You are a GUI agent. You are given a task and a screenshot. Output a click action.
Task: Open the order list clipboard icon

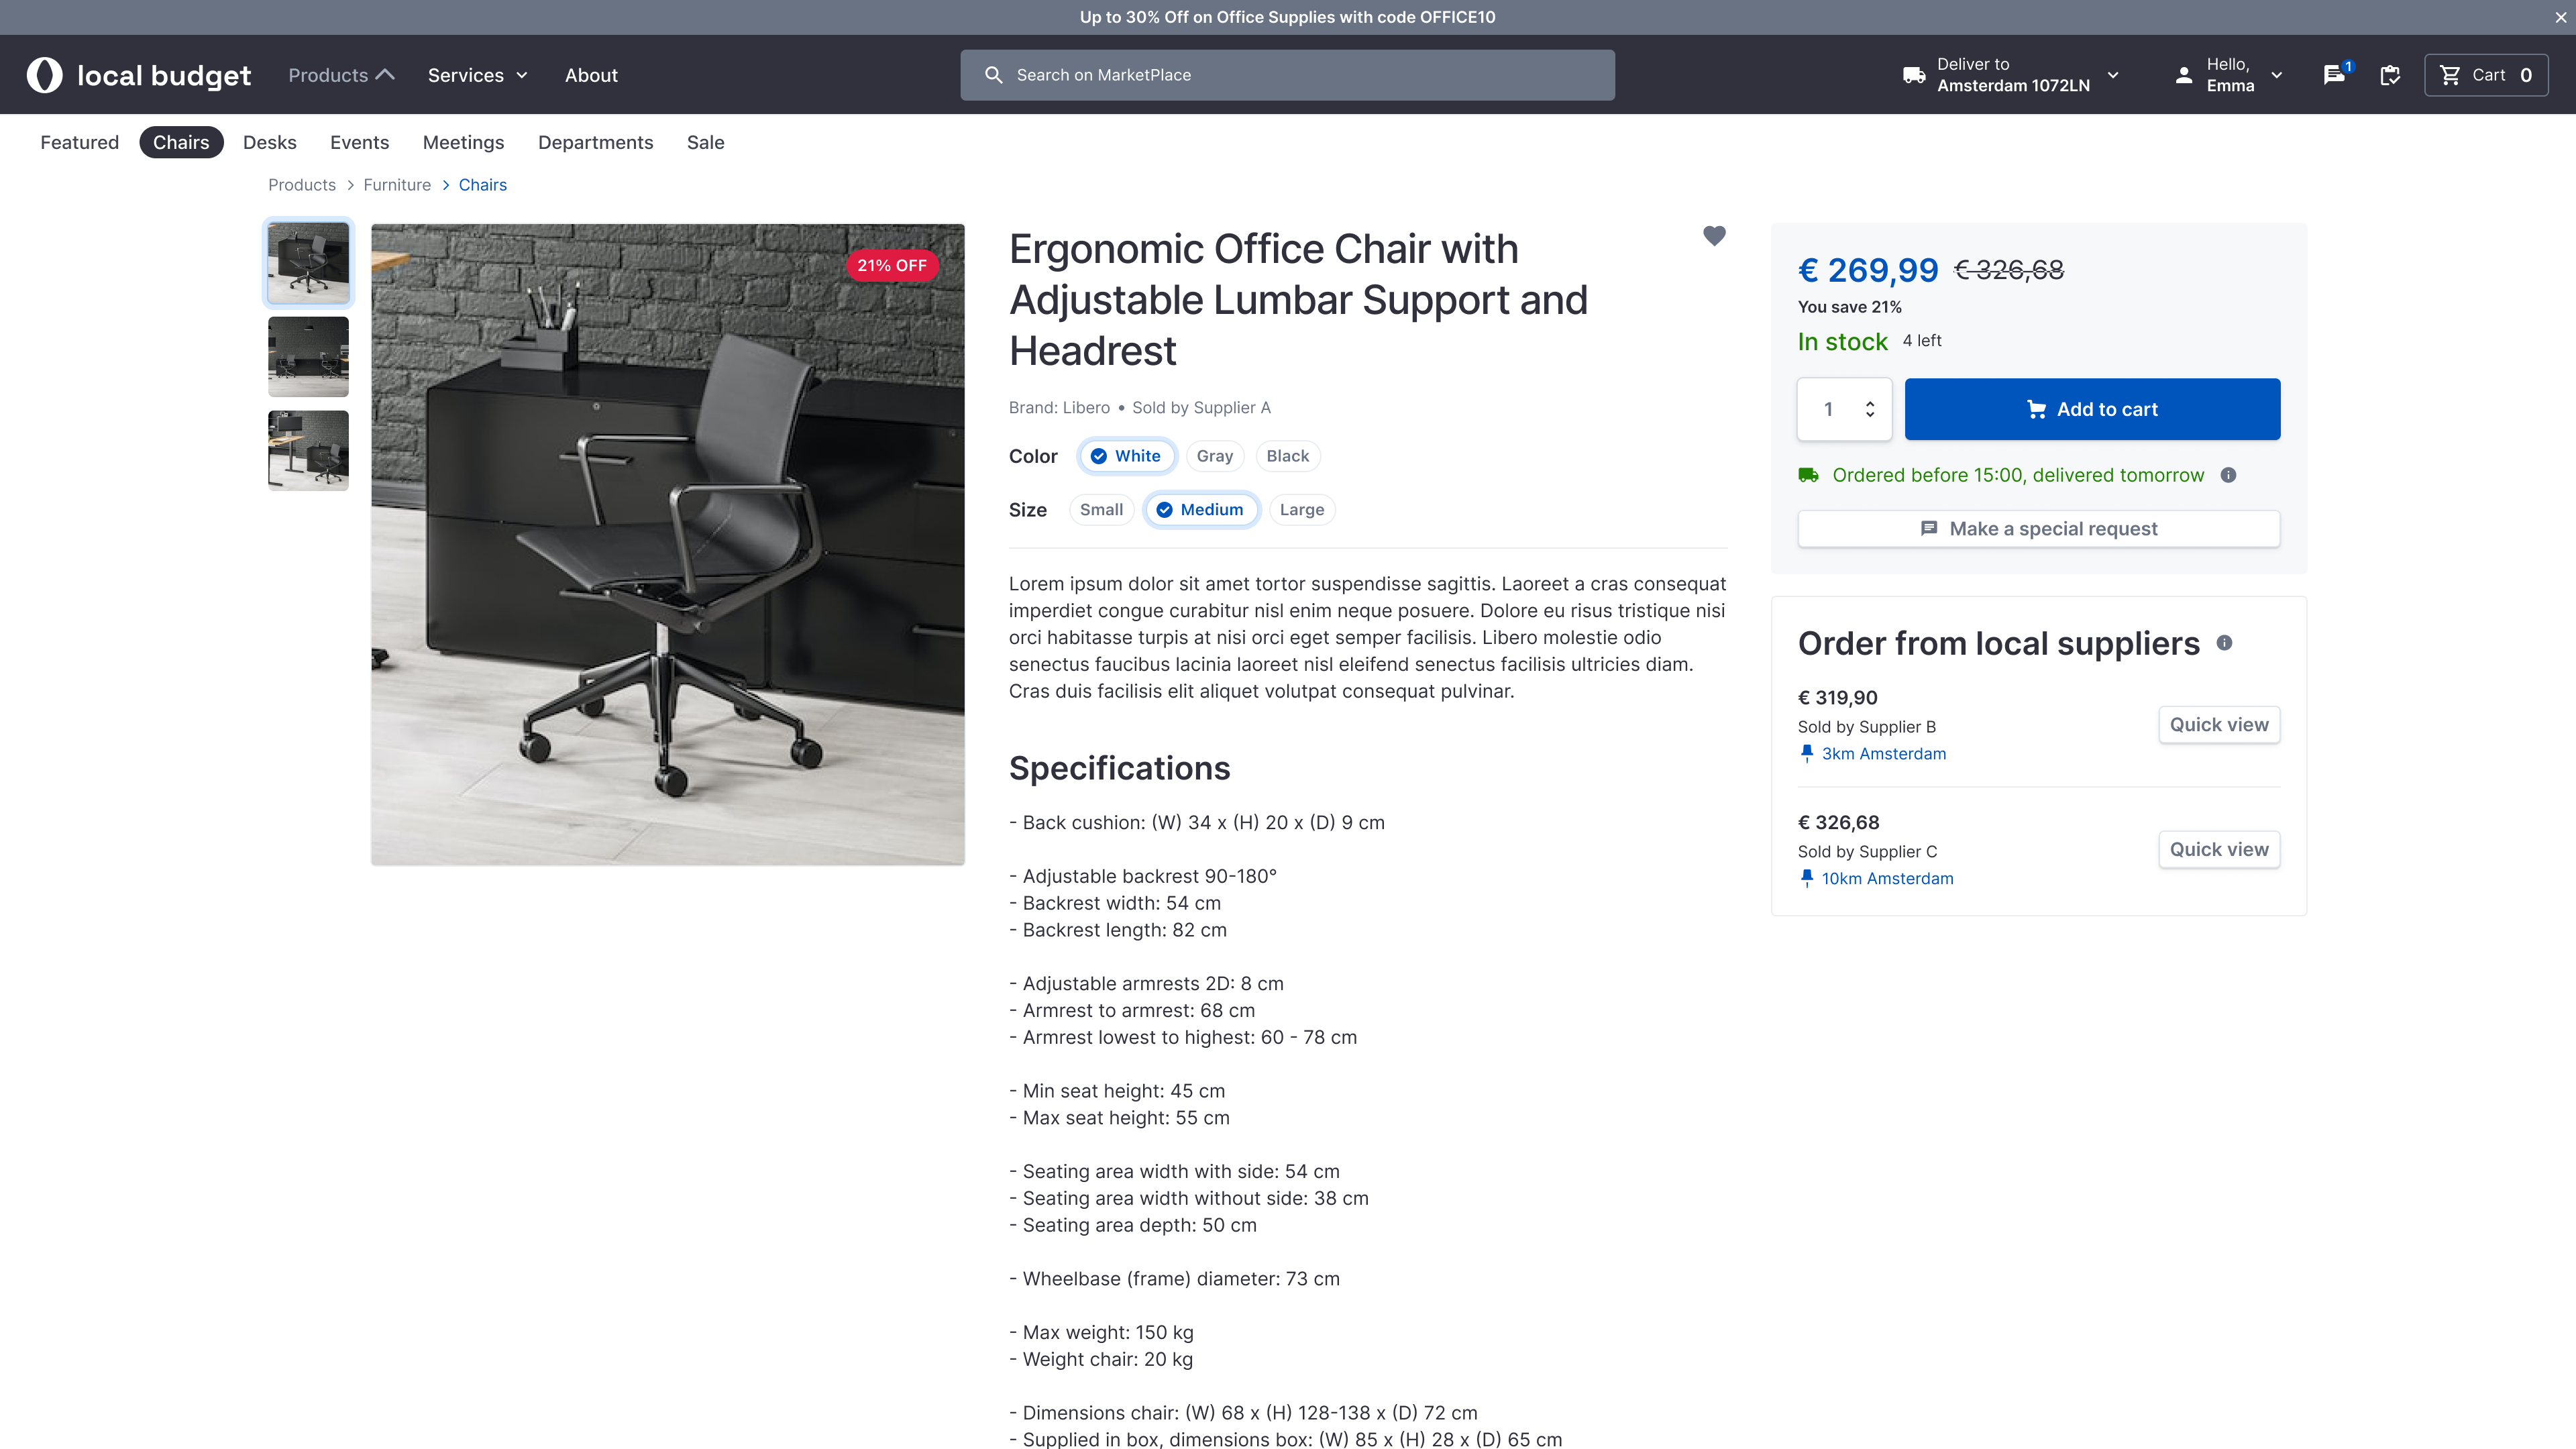[x=2390, y=75]
